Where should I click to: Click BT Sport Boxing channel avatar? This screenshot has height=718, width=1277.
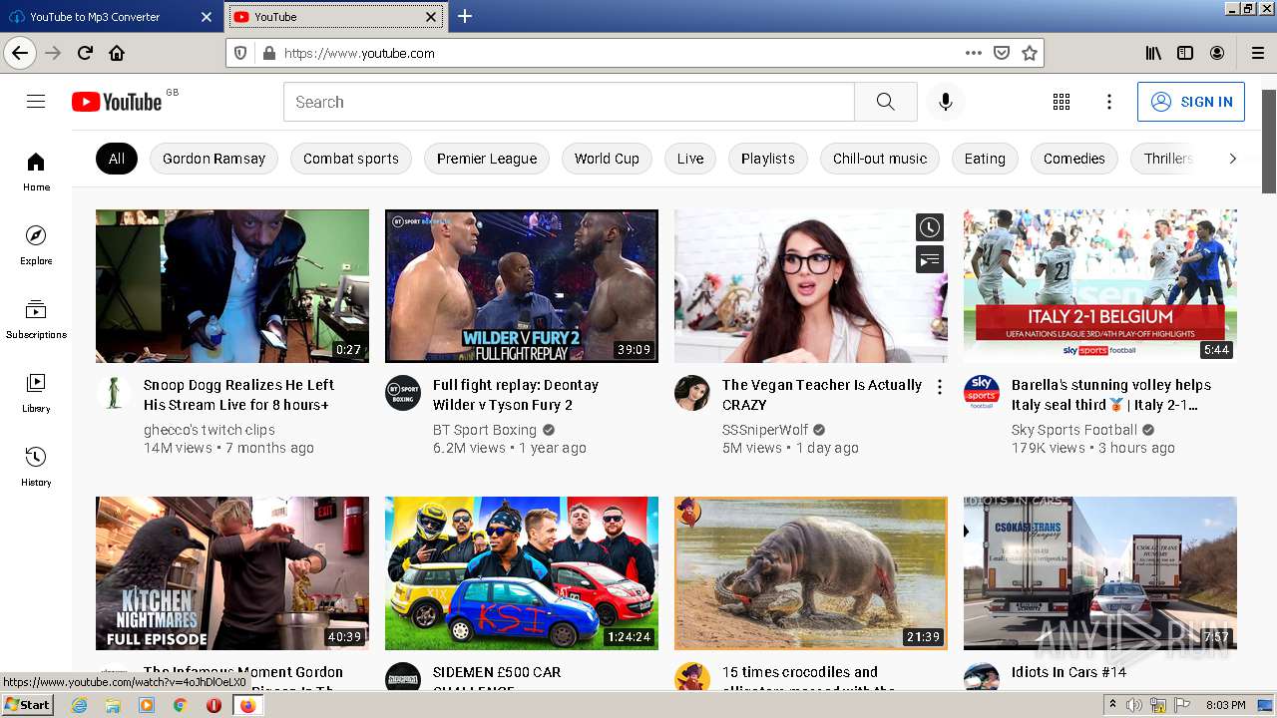(403, 393)
